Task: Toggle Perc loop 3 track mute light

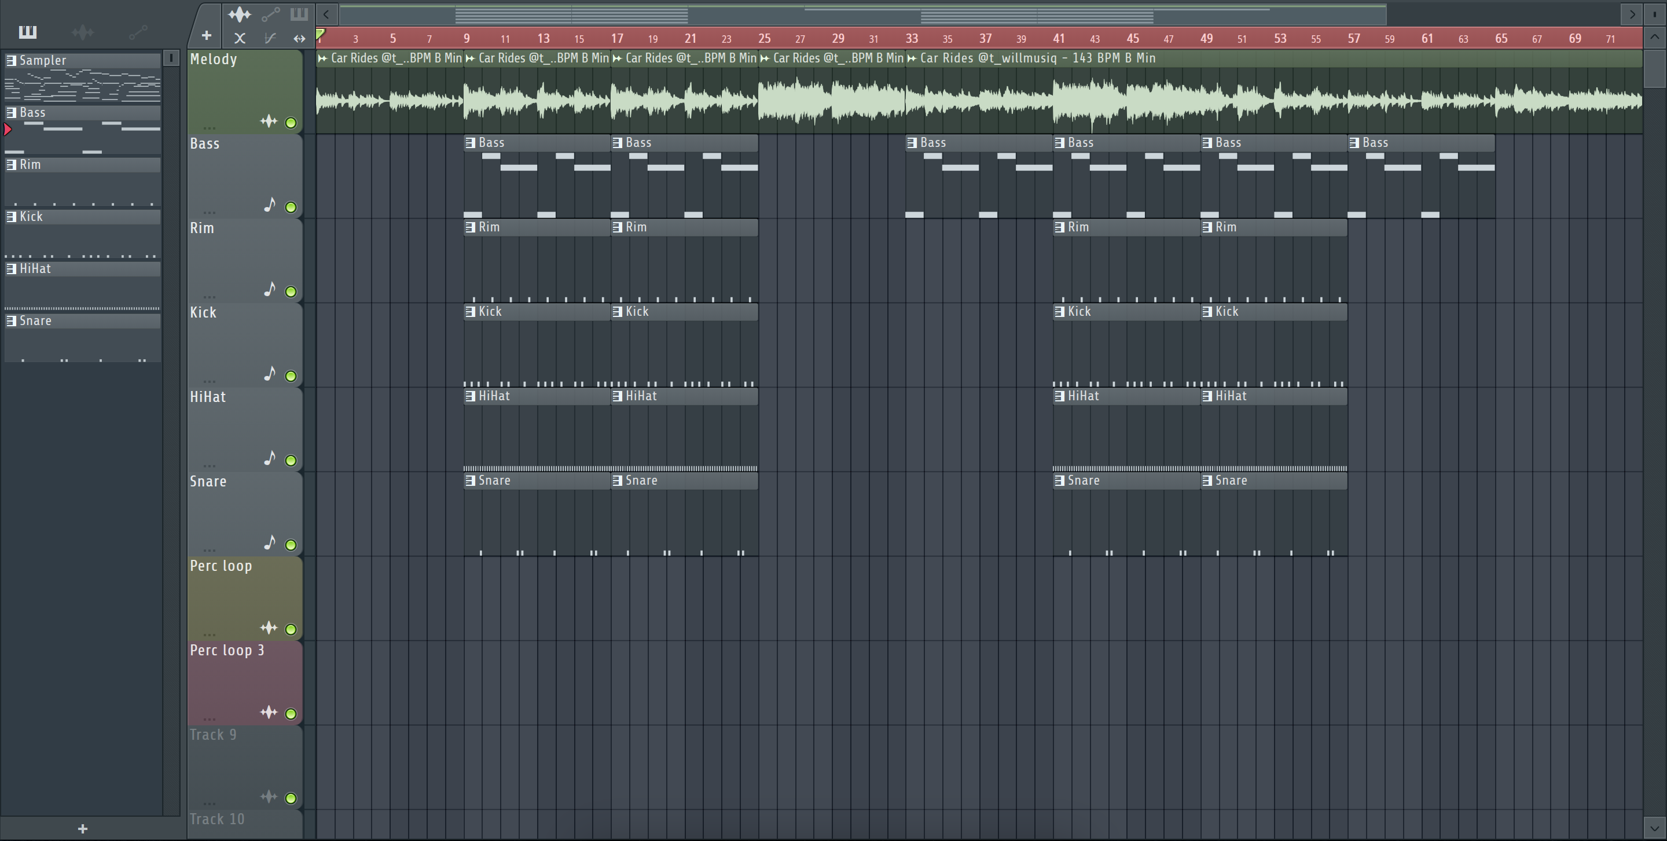Action: [291, 714]
